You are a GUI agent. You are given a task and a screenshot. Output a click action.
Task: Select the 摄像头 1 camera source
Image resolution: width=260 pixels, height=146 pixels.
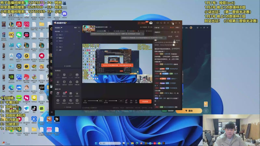coord(67,38)
